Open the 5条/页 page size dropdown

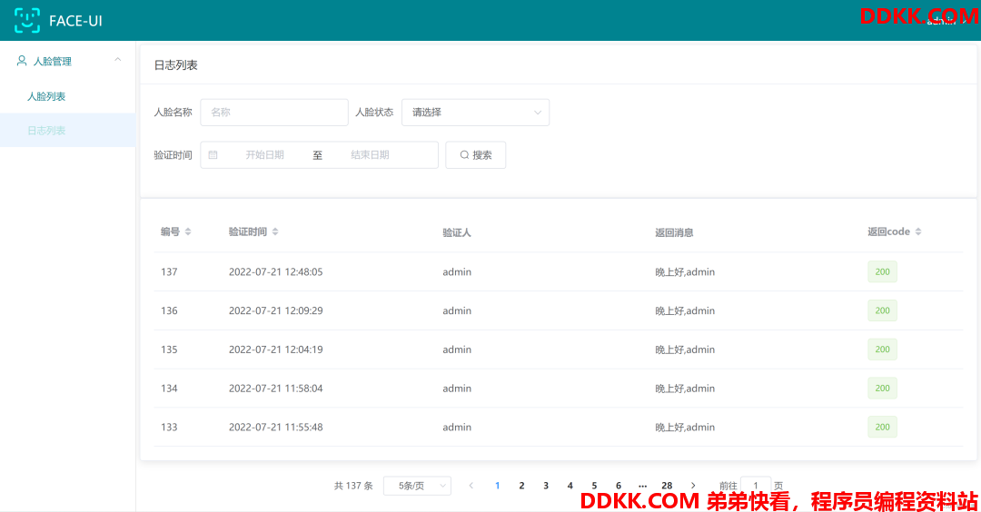pos(417,486)
